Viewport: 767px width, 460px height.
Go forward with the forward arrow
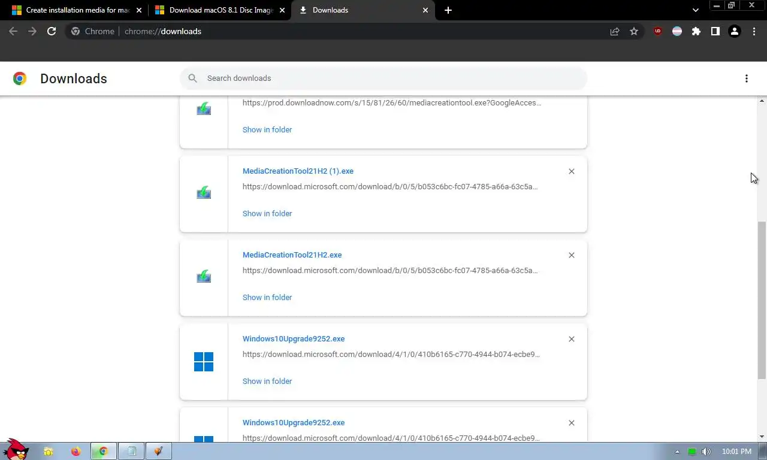(x=32, y=31)
